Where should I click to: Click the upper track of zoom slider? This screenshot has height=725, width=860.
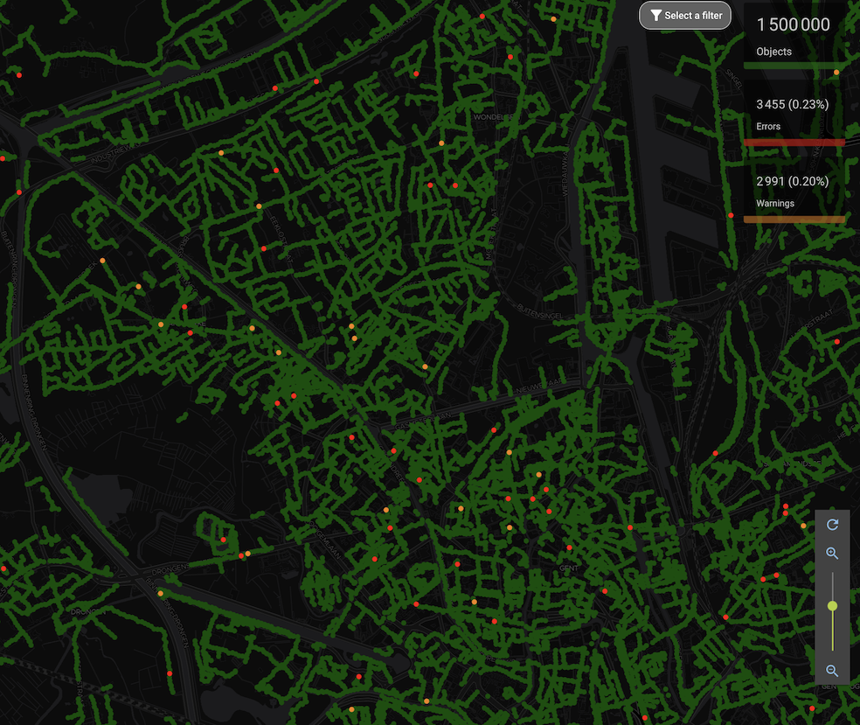832,584
